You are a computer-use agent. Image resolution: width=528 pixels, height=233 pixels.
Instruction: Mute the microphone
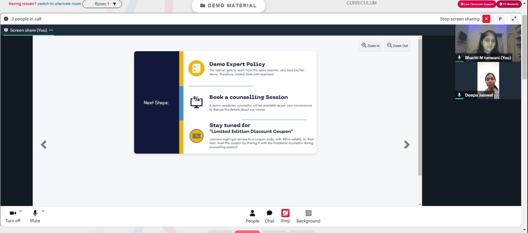(x=35, y=216)
